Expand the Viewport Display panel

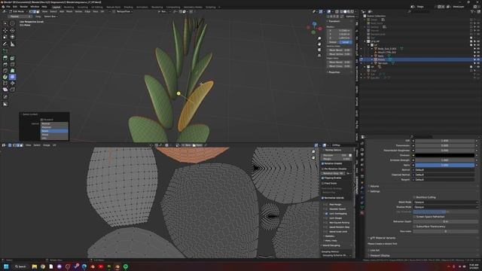379,256
